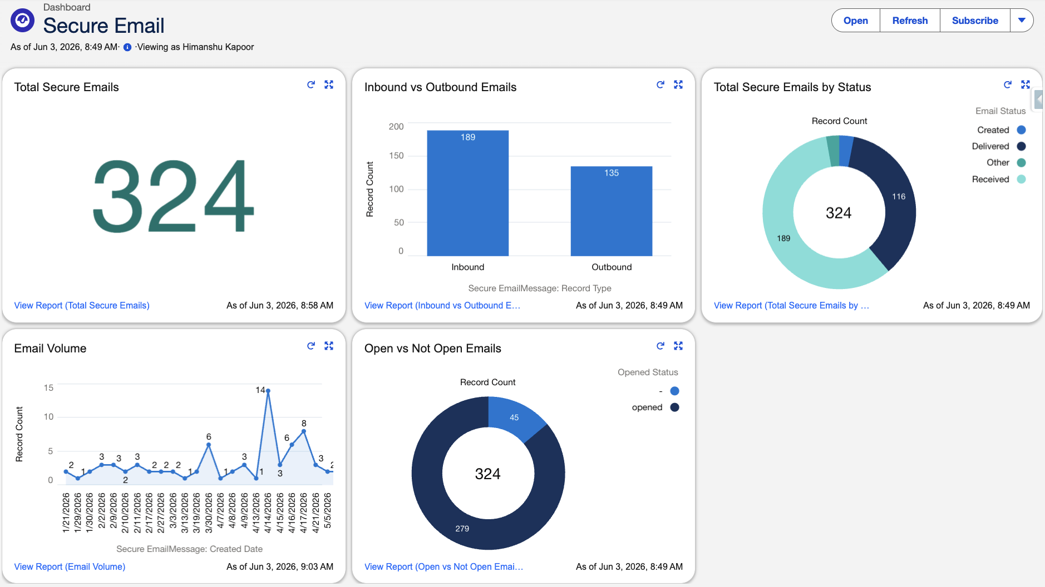1045x587 pixels.
Task: Open the dropdown arrow next to Subscribe
Action: (1022, 21)
